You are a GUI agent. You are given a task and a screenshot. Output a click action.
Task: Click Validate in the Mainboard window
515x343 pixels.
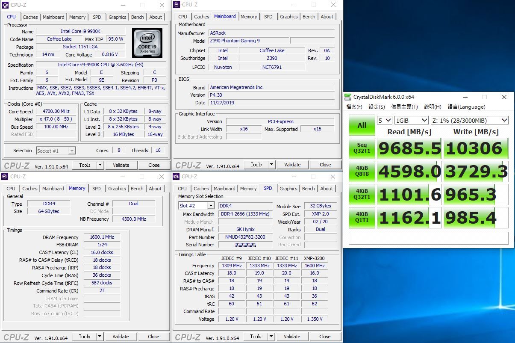tap(292, 165)
